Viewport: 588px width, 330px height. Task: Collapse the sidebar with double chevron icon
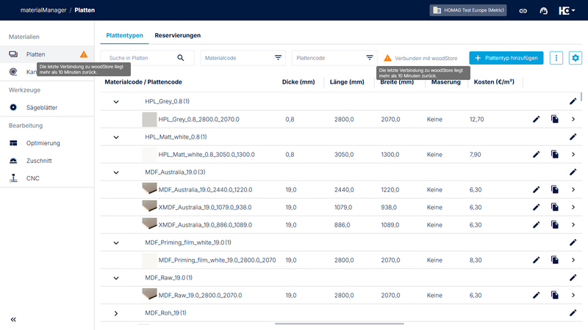tap(13, 320)
